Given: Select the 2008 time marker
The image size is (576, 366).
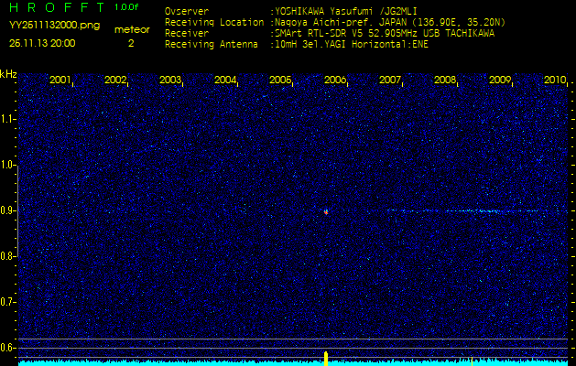Looking at the screenshot, I should (x=445, y=81).
